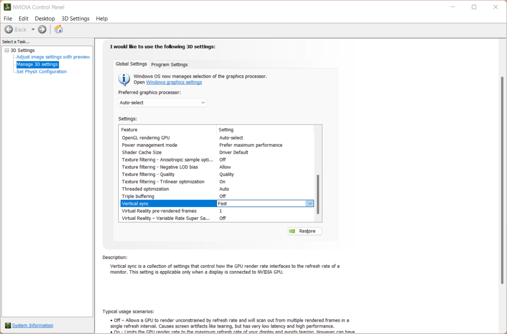The image size is (507, 334).
Task: Open the Back history dropdown arrow
Action: coord(33,29)
